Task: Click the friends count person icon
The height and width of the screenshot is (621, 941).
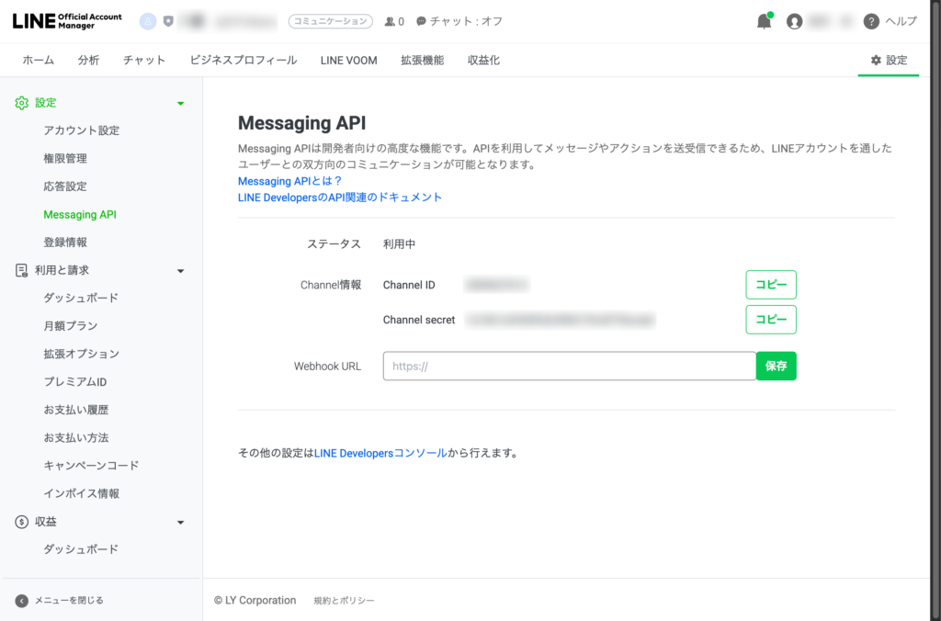Action: pyautogui.click(x=390, y=21)
